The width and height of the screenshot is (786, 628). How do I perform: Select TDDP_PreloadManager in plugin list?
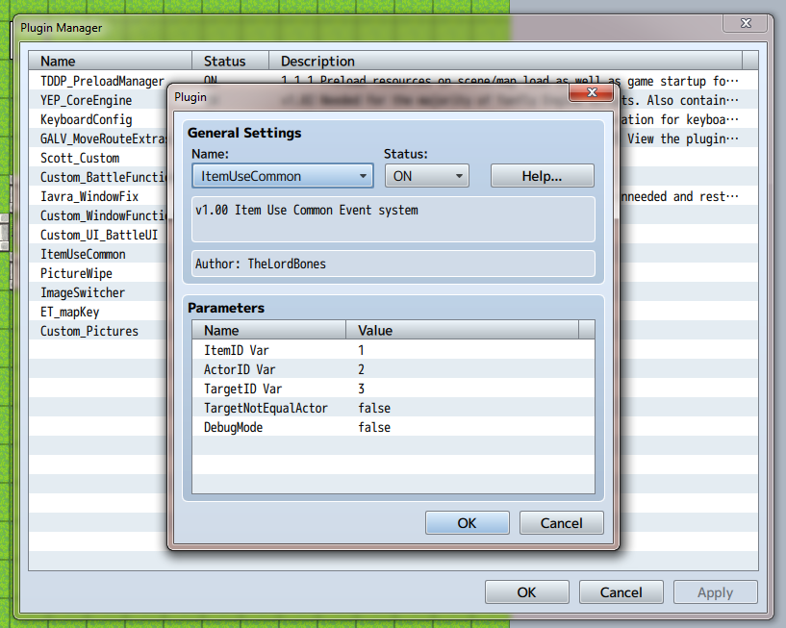coord(102,82)
